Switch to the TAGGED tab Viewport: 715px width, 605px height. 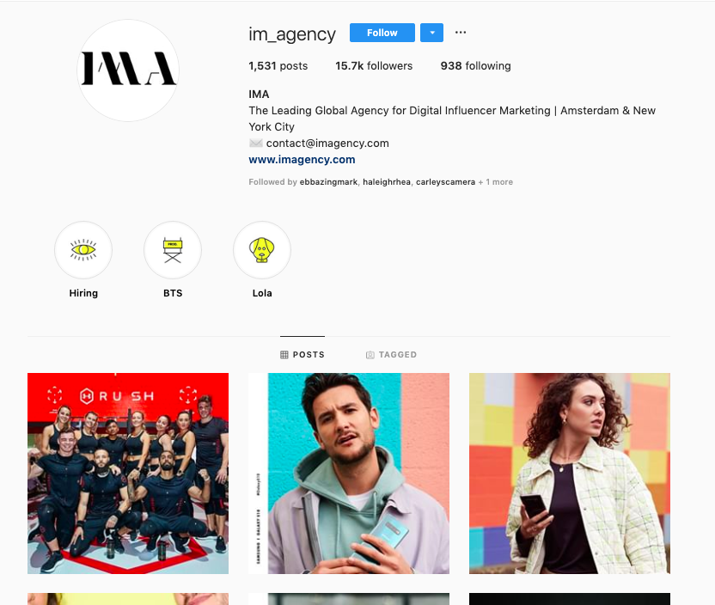(x=391, y=355)
